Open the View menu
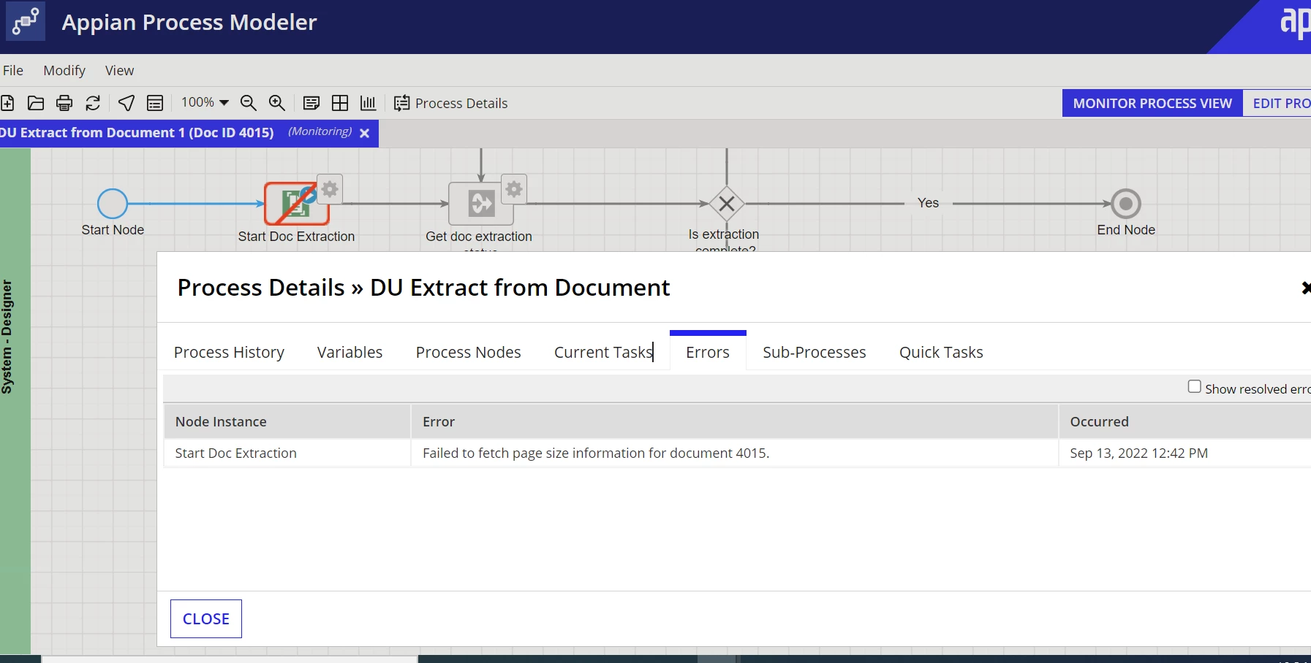This screenshot has width=1311, height=663. tap(119, 70)
